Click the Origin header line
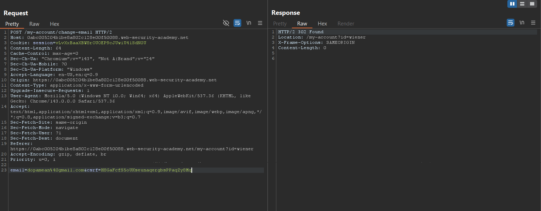 click(113, 80)
